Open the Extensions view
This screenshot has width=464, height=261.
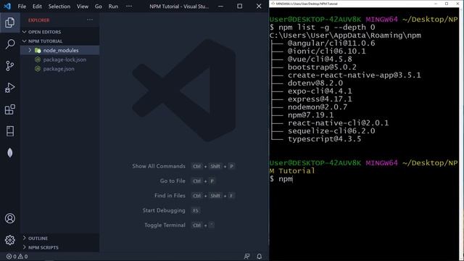point(9,109)
